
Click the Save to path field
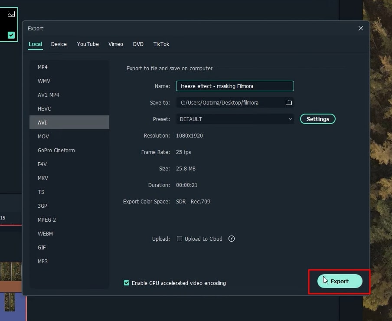[x=235, y=102]
